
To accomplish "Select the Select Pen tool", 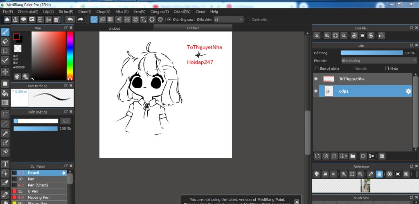I will pyautogui.click(x=5, y=143).
